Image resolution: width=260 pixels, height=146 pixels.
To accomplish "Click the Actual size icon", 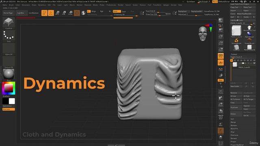I will (x=221, y=43).
